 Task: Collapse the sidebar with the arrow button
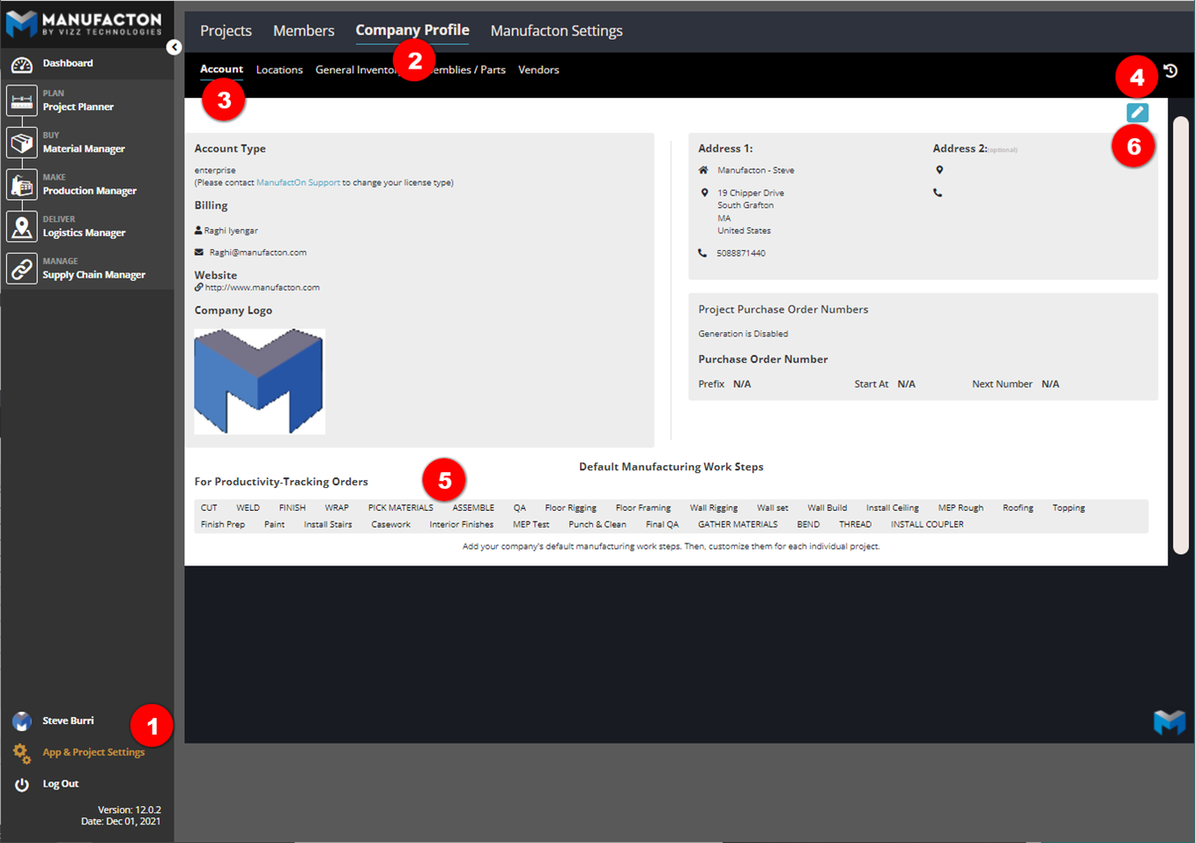[174, 48]
